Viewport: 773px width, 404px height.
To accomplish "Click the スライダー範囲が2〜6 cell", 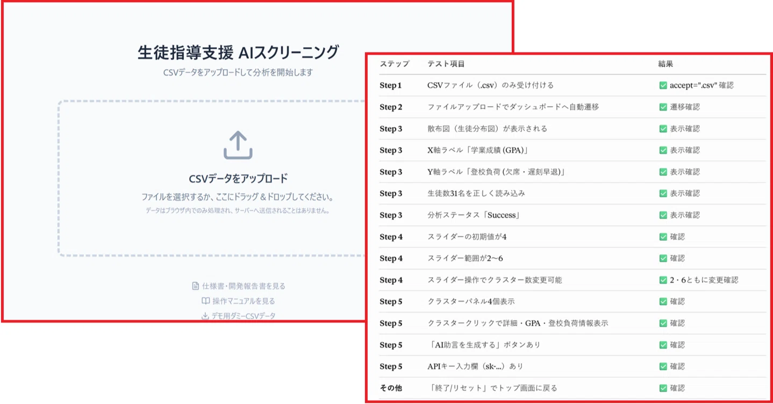I will 465,258.
